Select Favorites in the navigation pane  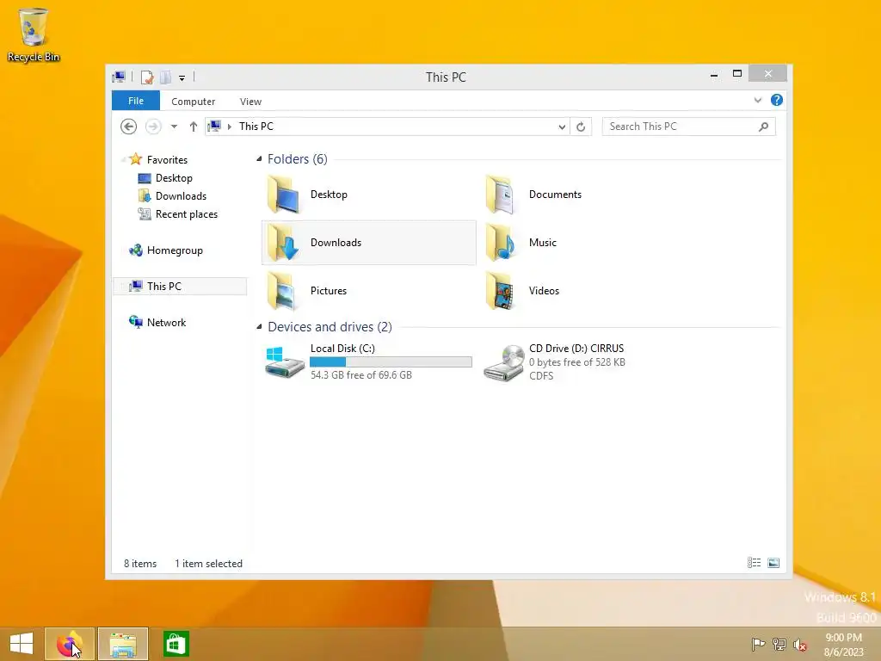click(x=167, y=159)
